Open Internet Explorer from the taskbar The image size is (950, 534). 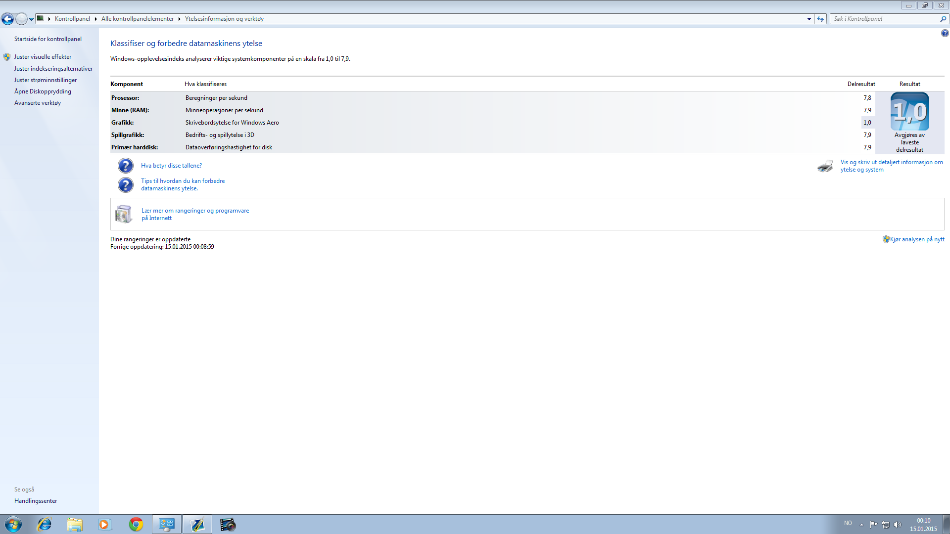[x=45, y=524]
